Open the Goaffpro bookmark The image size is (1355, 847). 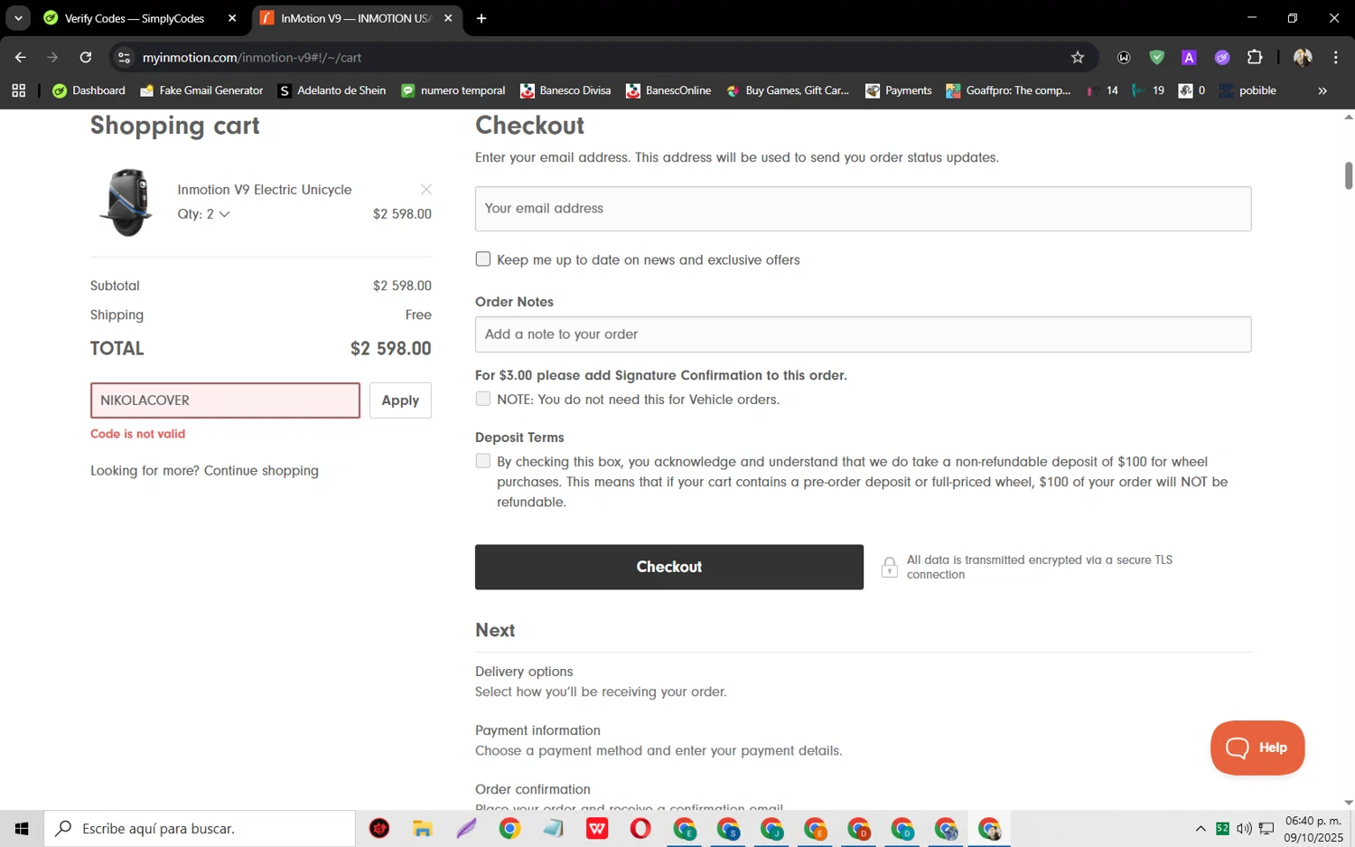click(x=1008, y=90)
